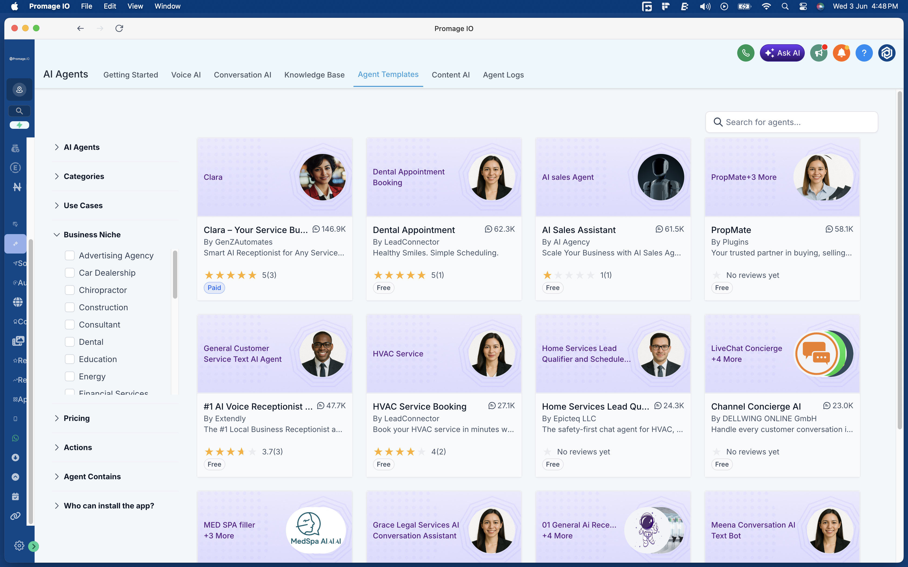Open the orange notifications bell
The height and width of the screenshot is (567, 908).
(x=841, y=53)
